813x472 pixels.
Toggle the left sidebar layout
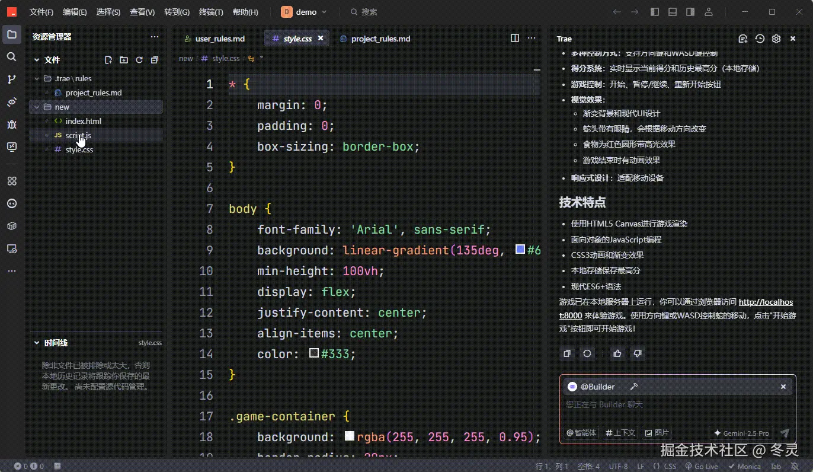(x=655, y=12)
